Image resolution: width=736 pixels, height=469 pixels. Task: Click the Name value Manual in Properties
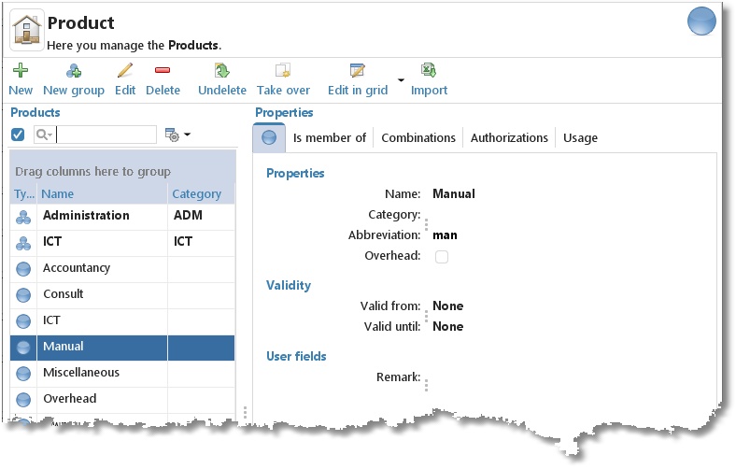(x=453, y=194)
